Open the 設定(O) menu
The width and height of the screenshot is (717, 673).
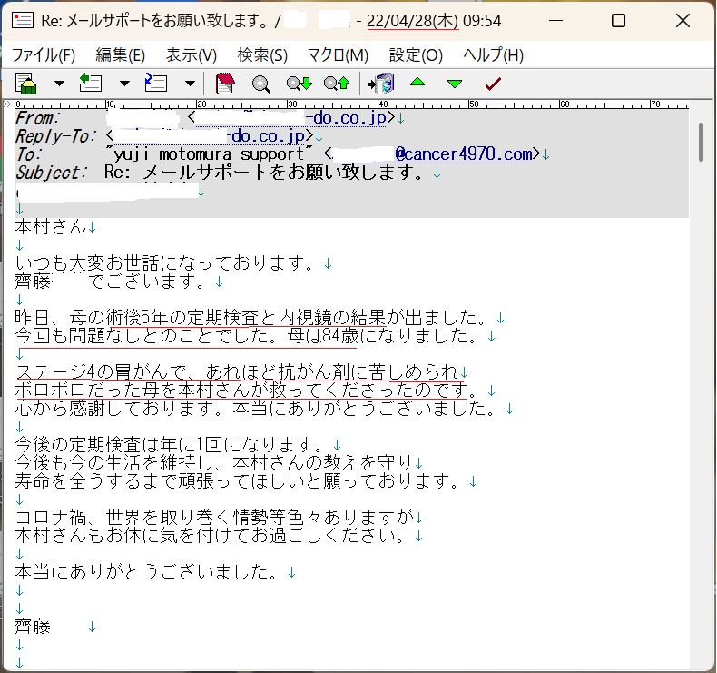tap(416, 54)
